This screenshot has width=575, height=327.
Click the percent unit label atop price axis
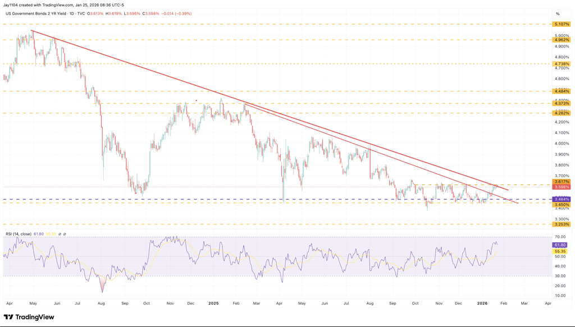558,14
